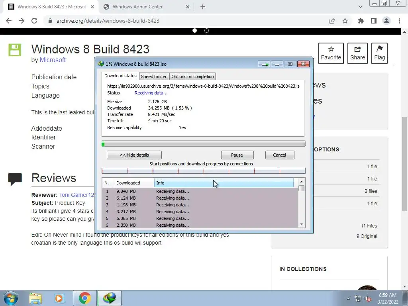Open the Options on completion tab
The image size is (408, 306).
(x=192, y=76)
